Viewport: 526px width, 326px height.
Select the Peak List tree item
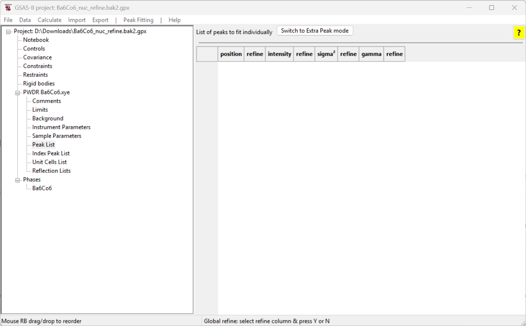click(44, 144)
